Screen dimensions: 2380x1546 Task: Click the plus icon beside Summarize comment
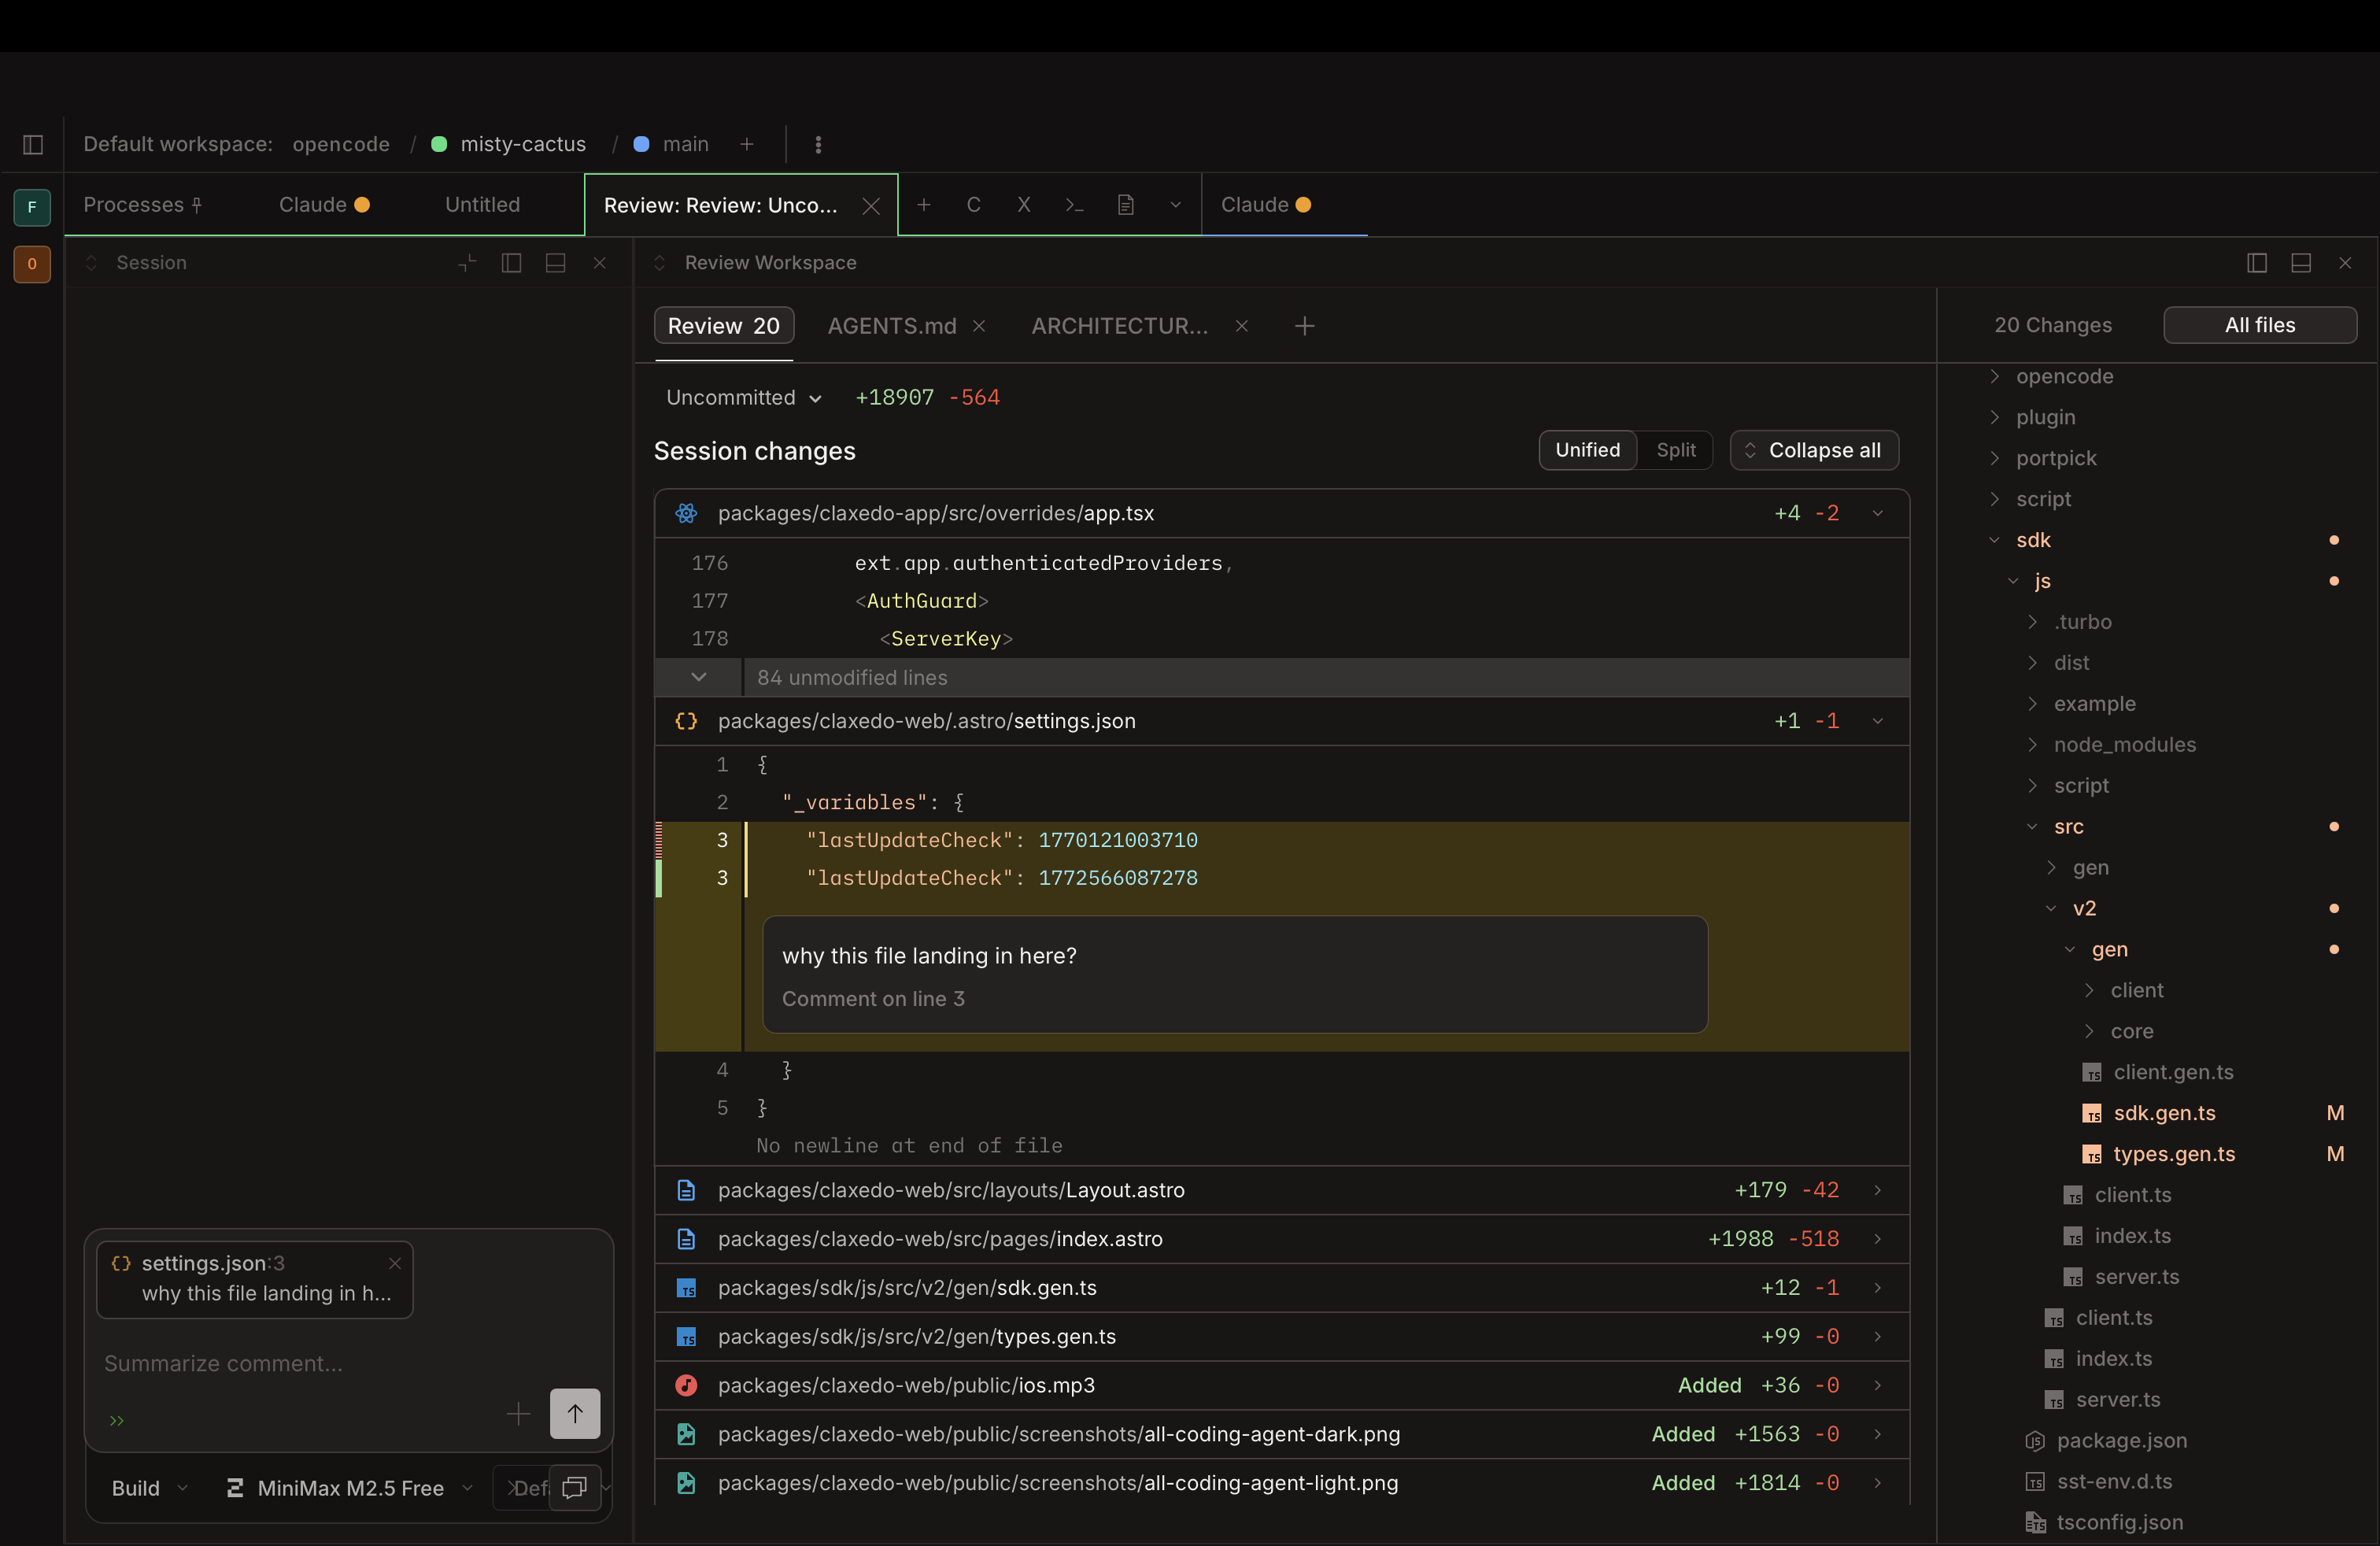pyautogui.click(x=518, y=1413)
